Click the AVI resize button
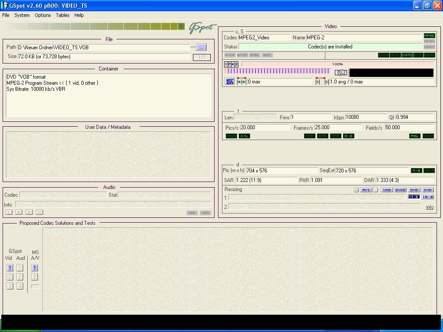The height and width of the screenshot is (332, 443). point(366,190)
